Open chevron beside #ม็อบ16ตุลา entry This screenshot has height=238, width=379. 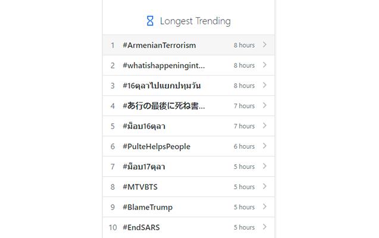click(265, 126)
